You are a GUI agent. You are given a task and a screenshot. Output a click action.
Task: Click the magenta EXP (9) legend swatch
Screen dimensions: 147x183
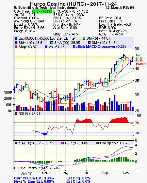pos(62,143)
